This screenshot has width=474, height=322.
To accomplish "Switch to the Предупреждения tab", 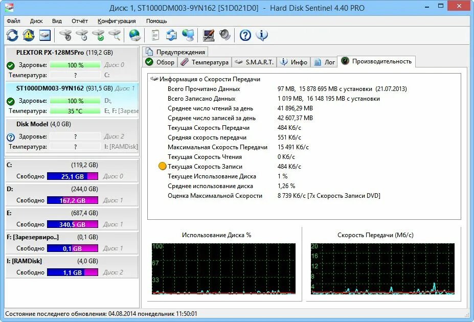I will (x=175, y=52).
